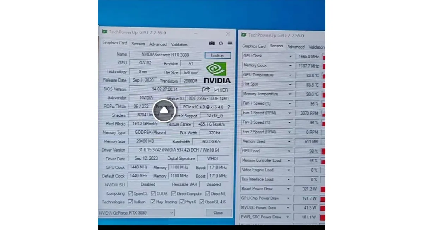Image resolution: width=423 pixels, height=230 pixels.
Task: Click the Resizable BAR value Disabled
Action: (x=214, y=184)
